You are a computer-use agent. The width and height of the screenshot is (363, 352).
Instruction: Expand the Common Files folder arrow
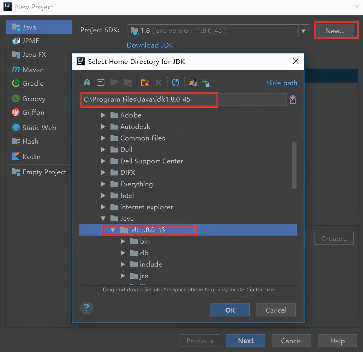coord(103,138)
